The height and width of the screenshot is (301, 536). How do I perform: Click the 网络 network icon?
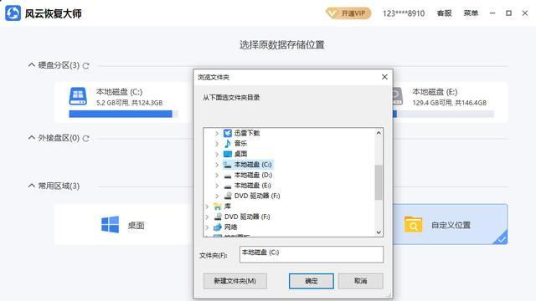218,227
